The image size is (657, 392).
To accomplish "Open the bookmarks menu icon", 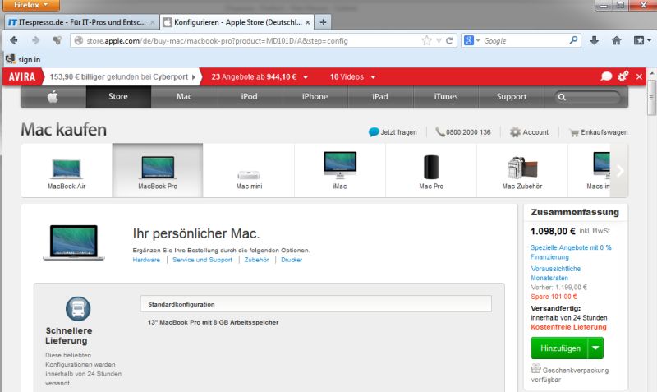I will (642, 40).
